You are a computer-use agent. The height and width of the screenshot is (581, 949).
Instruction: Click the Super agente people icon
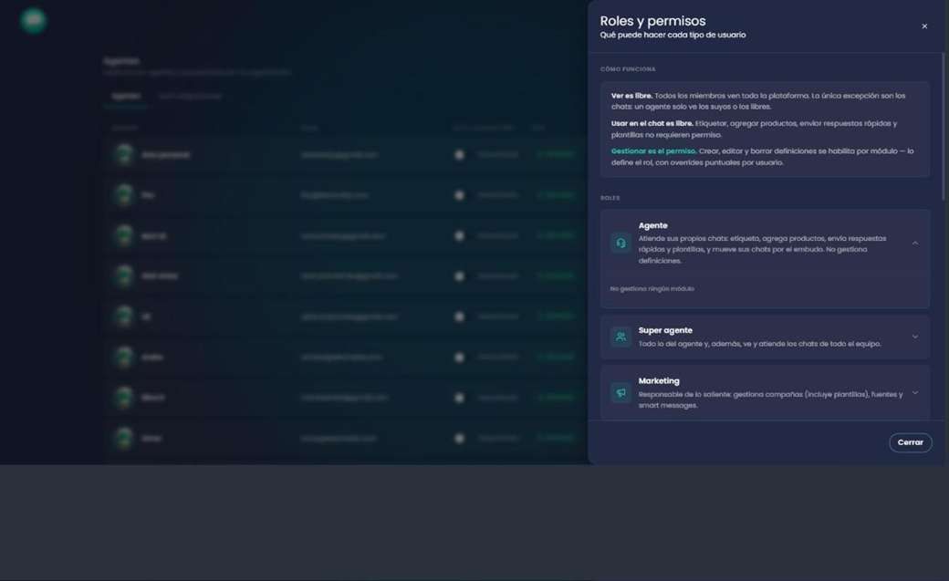tap(620, 337)
